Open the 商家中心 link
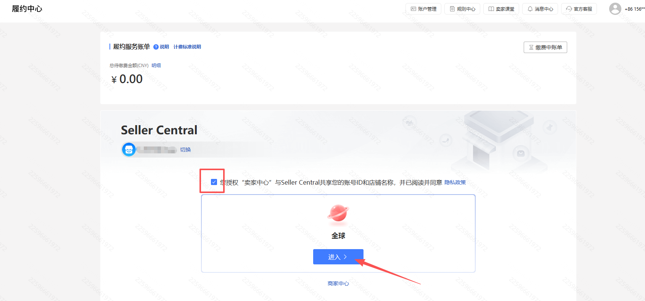Viewport: 645px width, 301px height. pos(338,283)
